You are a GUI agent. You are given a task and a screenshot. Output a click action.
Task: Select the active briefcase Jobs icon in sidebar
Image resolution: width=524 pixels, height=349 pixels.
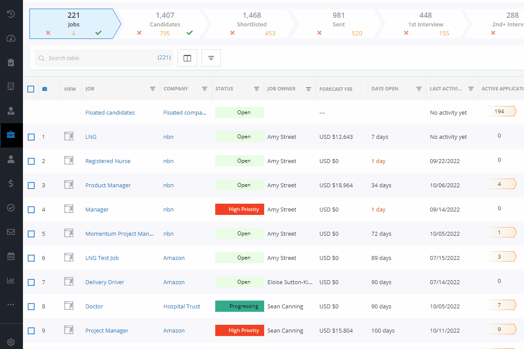[x=11, y=134]
